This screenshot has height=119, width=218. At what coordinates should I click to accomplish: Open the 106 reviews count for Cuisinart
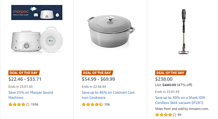[x=107, y=104]
